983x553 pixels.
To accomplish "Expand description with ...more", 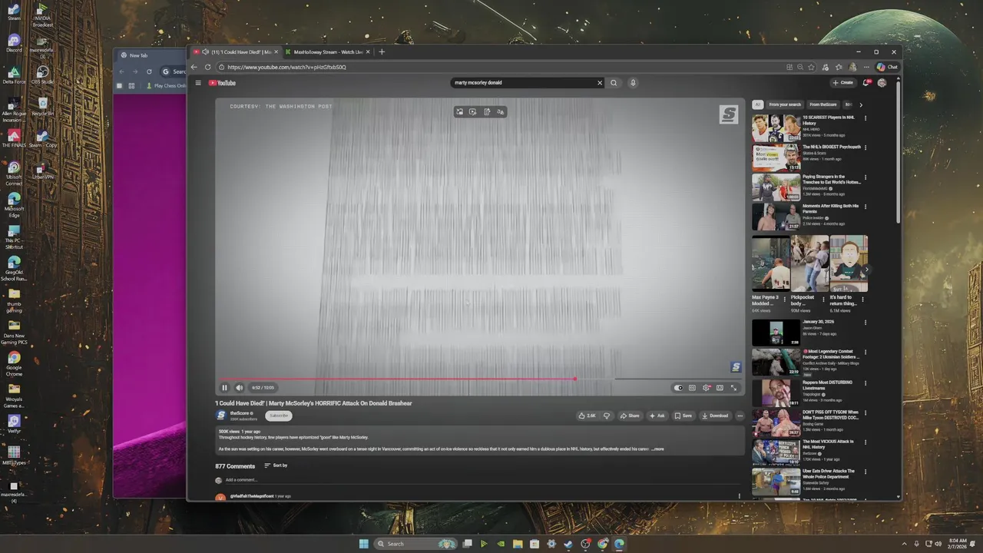I will 658,449.
